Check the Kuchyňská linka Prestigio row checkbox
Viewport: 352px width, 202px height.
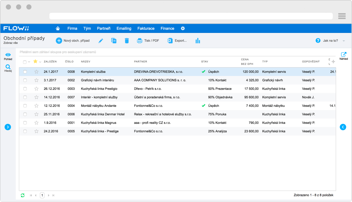25,89
